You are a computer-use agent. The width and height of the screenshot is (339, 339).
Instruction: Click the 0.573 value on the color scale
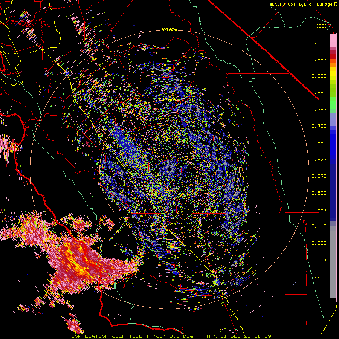coord(319,176)
